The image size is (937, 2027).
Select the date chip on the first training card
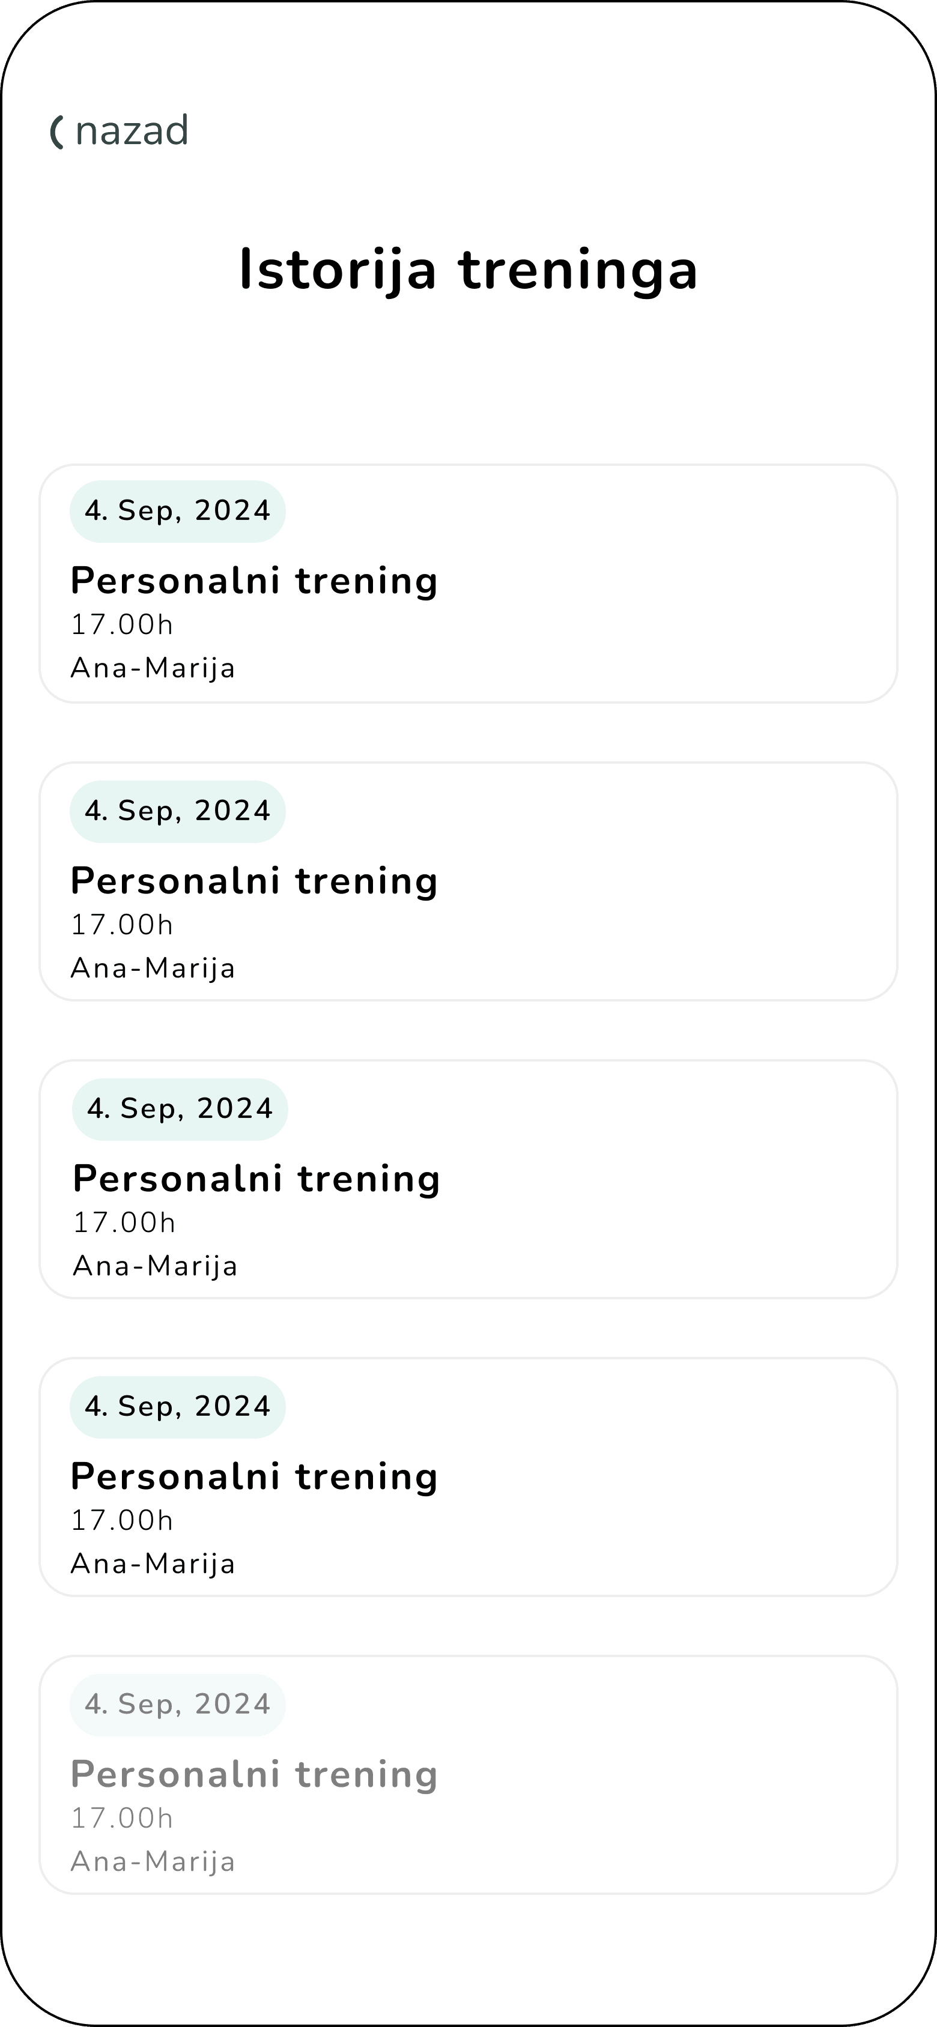(177, 511)
